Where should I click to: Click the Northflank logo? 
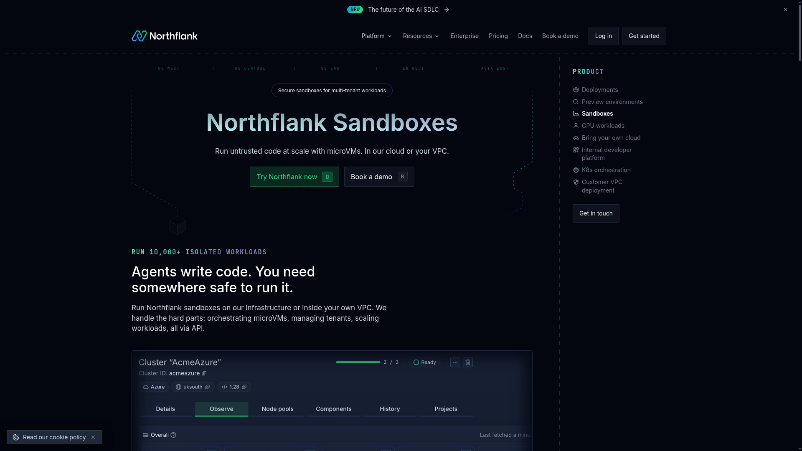pos(164,36)
